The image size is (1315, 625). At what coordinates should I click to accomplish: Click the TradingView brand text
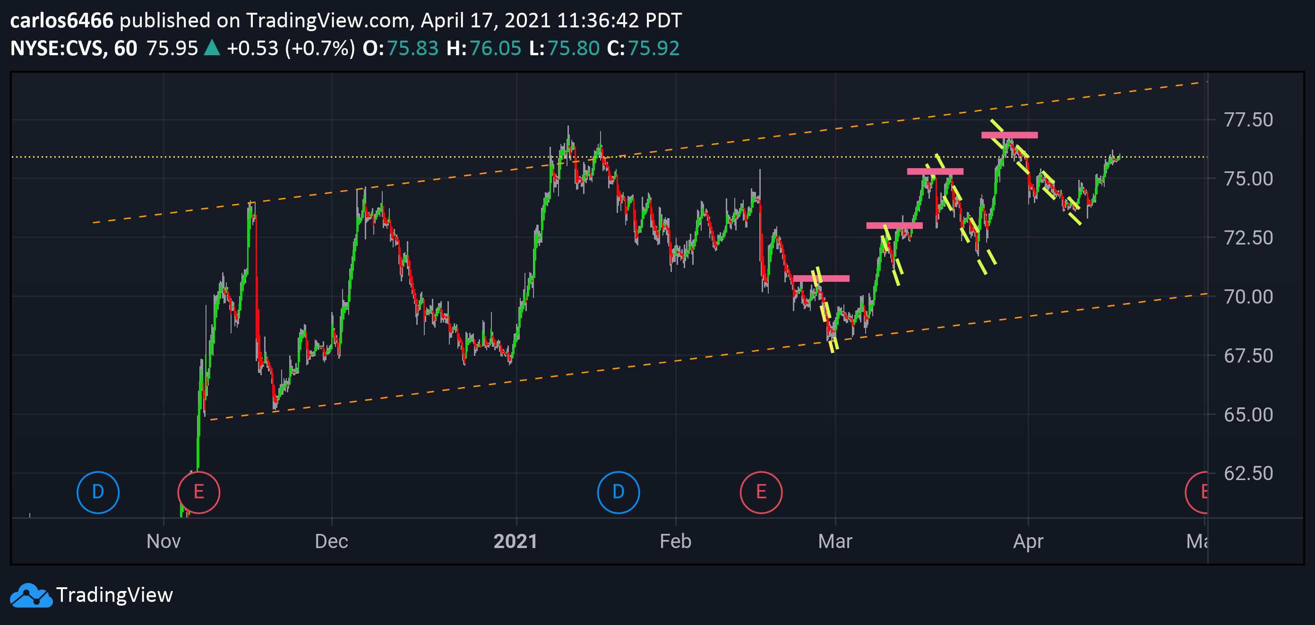(114, 595)
